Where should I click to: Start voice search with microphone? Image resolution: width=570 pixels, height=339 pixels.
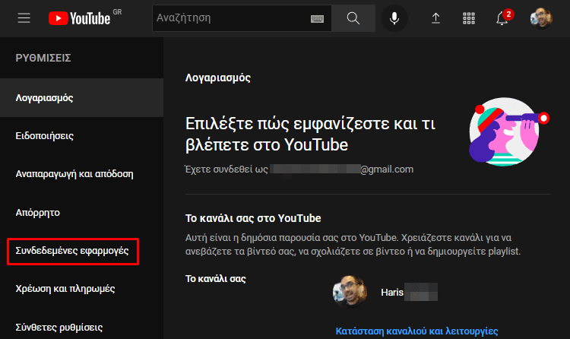[x=394, y=17]
